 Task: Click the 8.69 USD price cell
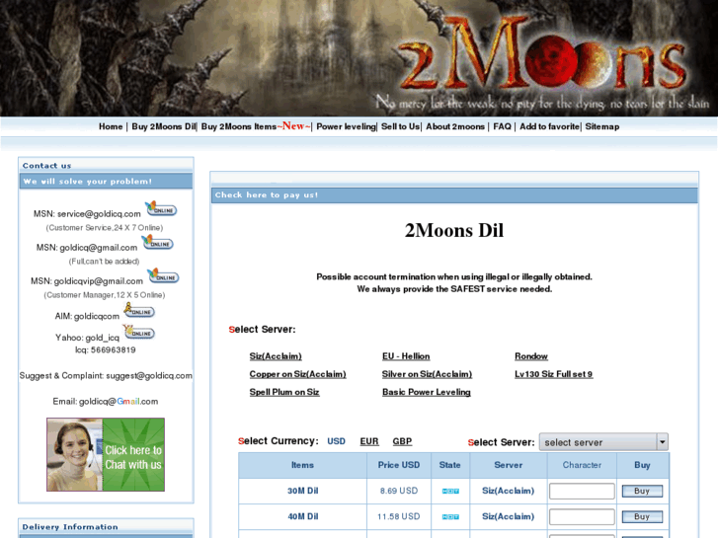[x=399, y=491]
